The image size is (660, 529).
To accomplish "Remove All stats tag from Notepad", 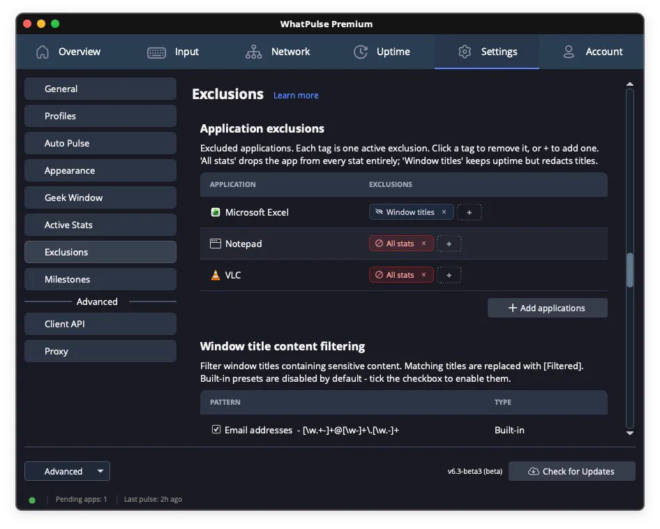I will [424, 244].
